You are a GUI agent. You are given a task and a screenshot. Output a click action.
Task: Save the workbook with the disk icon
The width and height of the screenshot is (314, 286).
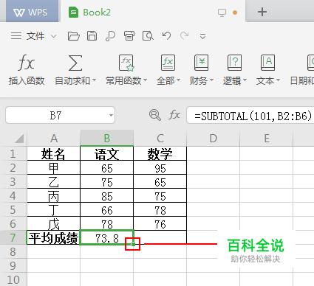coord(92,36)
